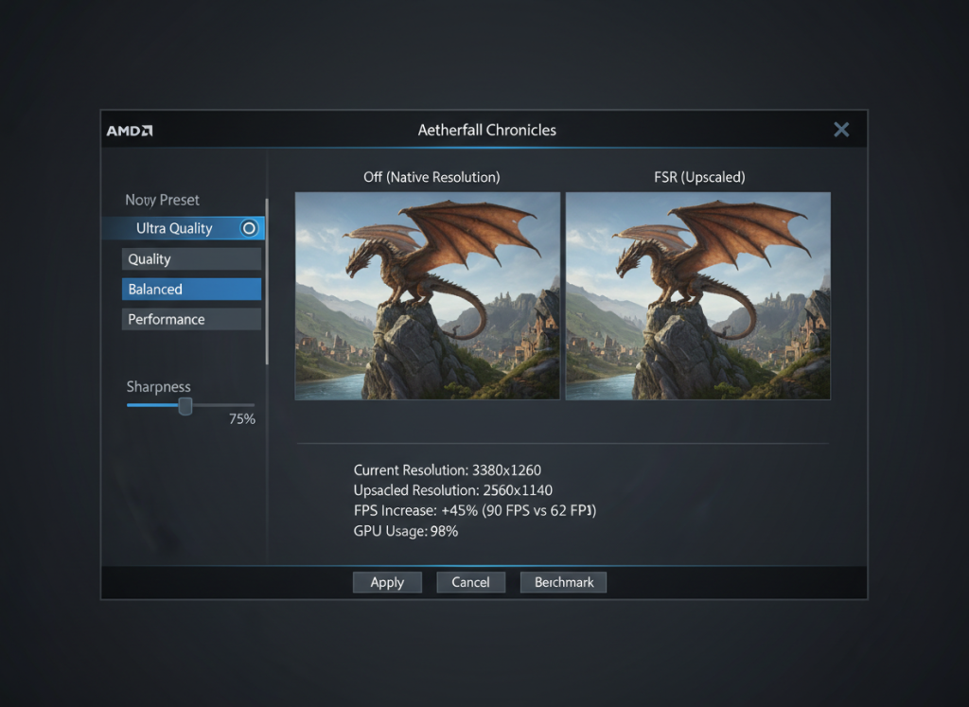Click Current Resolution: 3380x1260 text
This screenshot has width=969, height=707.
(x=448, y=470)
